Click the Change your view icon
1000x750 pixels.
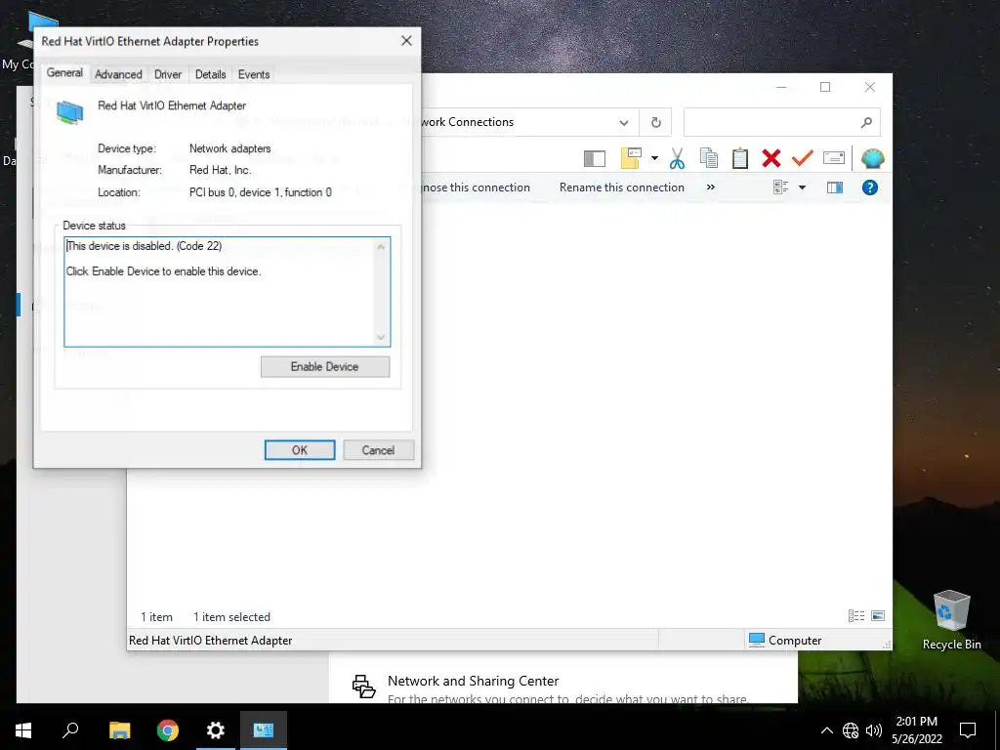coord(780,187)
